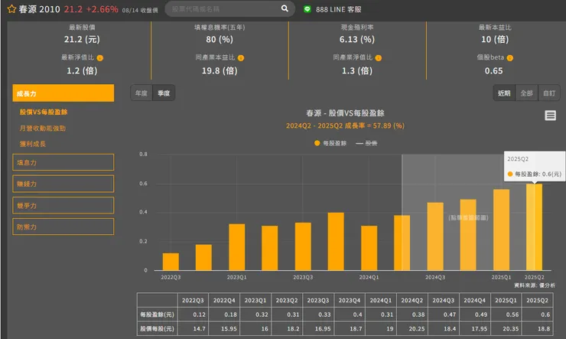Switch chart to 年度 view
This screenshot has height=339, width=566.
coord(141,93)
